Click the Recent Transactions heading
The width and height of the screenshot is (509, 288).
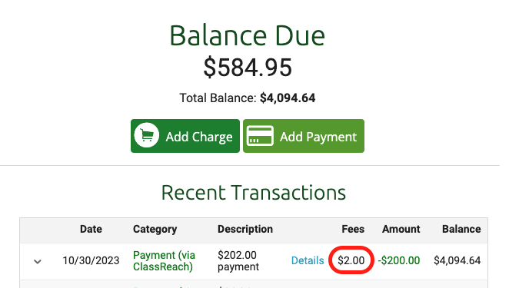click(x=254, y=193)
